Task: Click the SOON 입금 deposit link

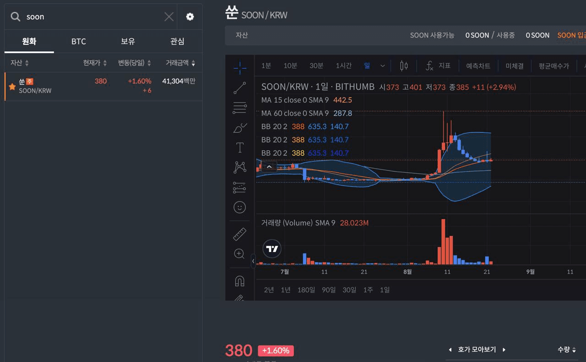Action: point(571,35)
